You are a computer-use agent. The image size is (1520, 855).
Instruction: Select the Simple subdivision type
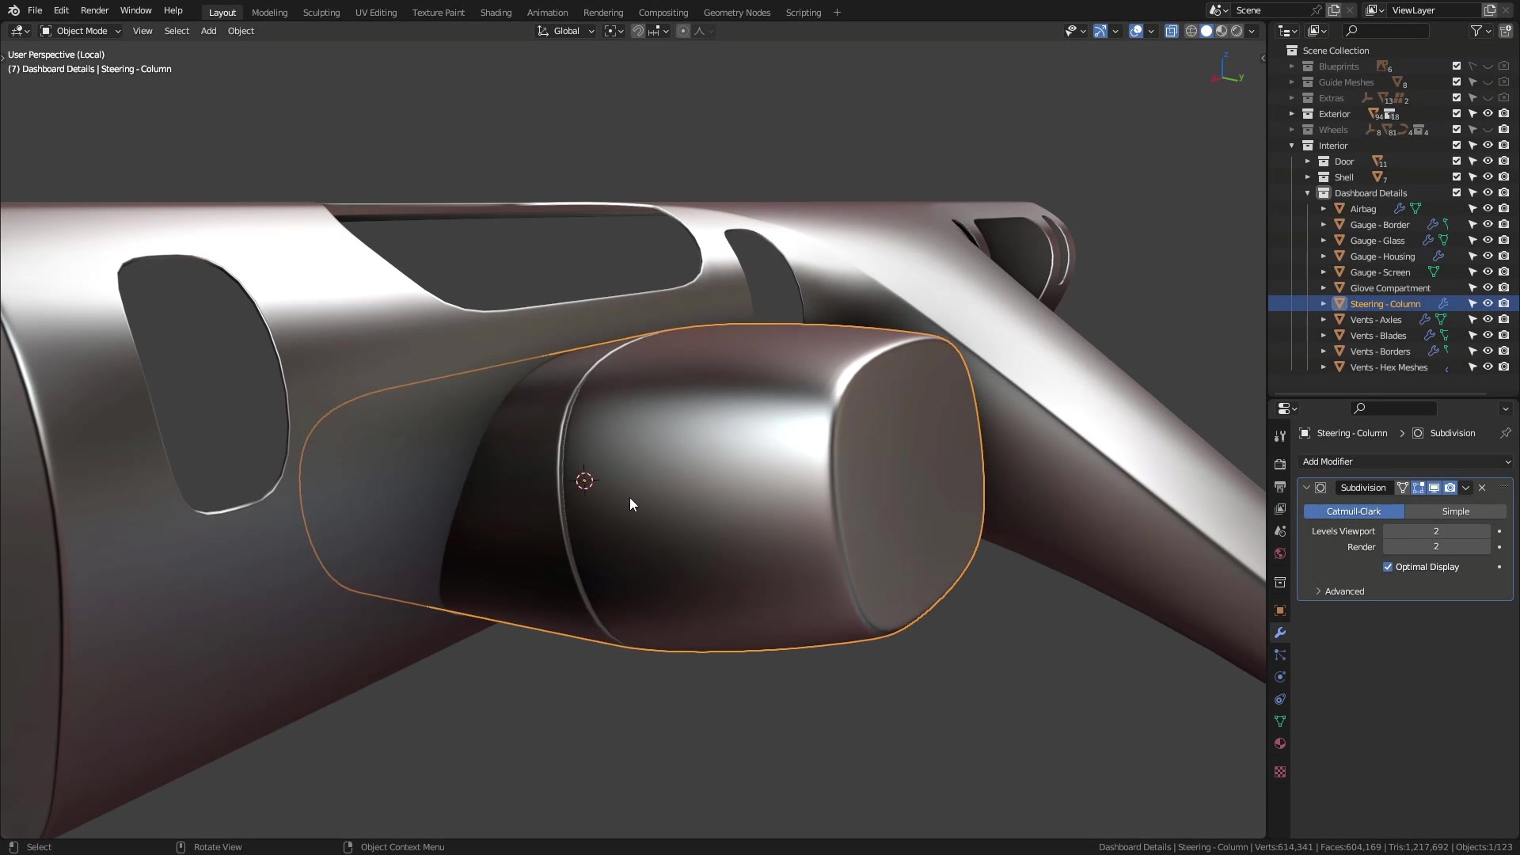(x=1455, y=511)
